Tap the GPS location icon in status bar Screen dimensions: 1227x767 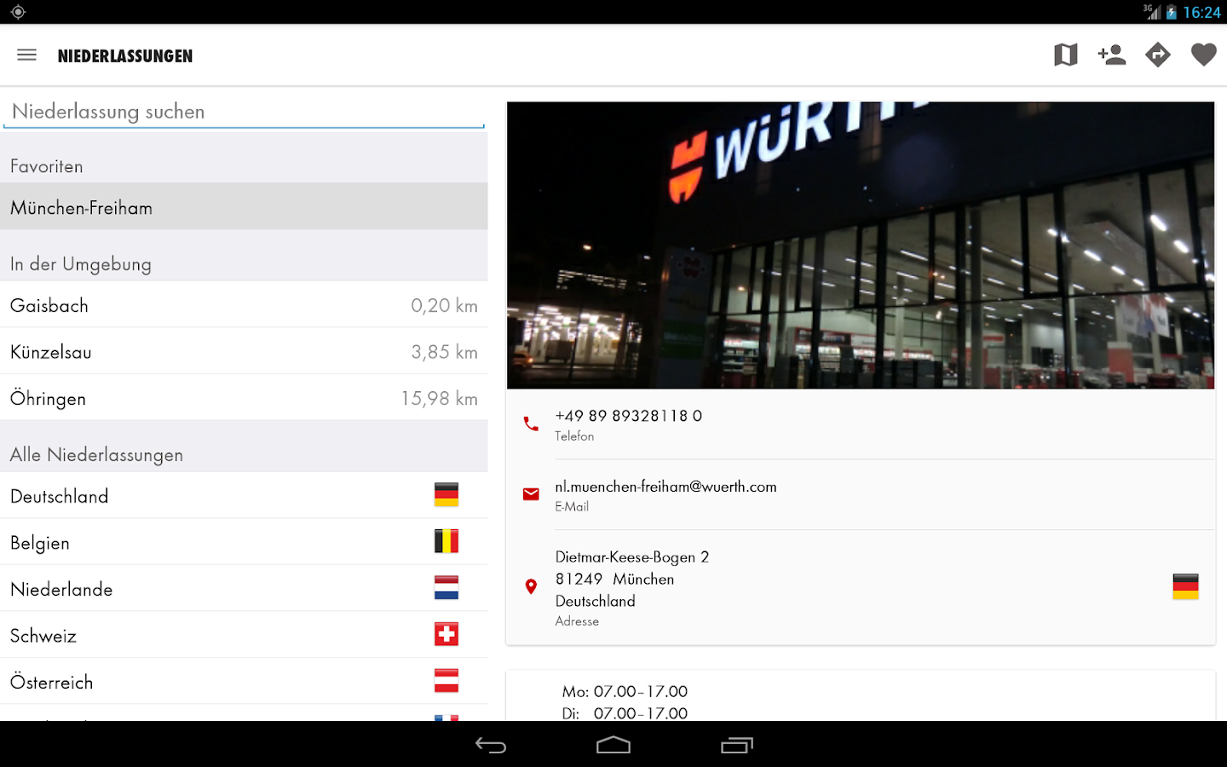(x=18, y=12)
